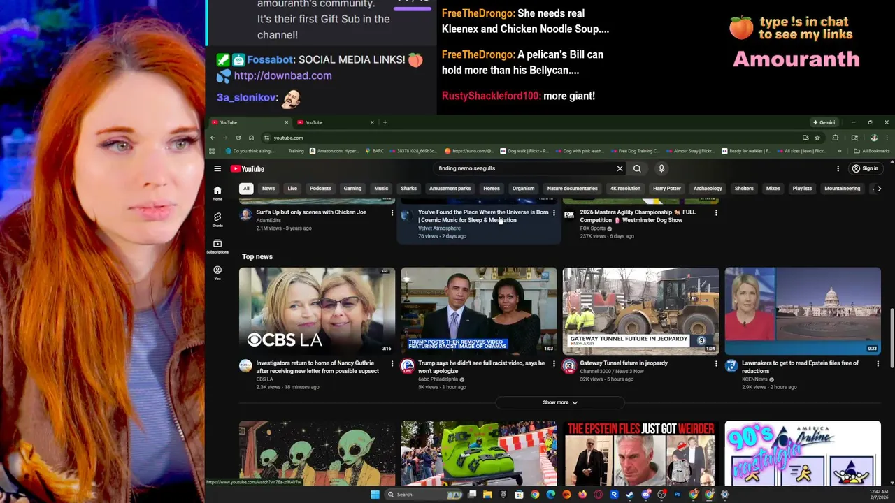Select the Music filter chip
Image resolution: width=895 pixels, height=503 pixels.
click(381, 188)
